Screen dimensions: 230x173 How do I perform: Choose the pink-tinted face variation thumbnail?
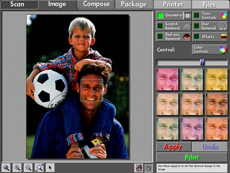click(167, 79)
